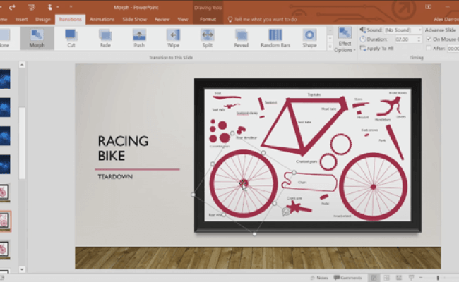
Task: Switch to Reading View icon
Action: [399, 278]
